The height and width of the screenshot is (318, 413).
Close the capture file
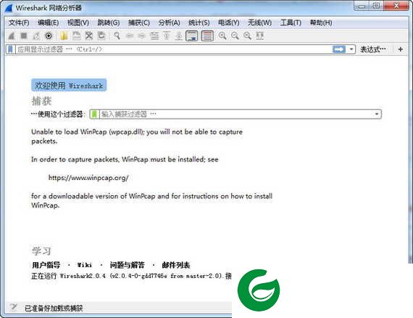click(x=89, y=36)
